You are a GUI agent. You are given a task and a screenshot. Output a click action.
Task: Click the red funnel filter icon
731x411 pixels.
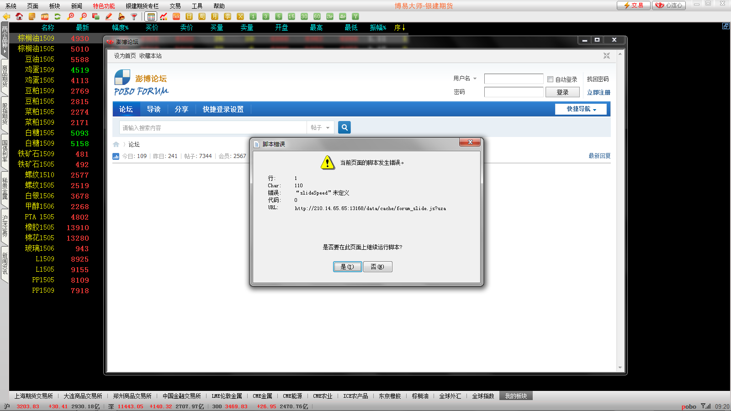coord(134,16)
